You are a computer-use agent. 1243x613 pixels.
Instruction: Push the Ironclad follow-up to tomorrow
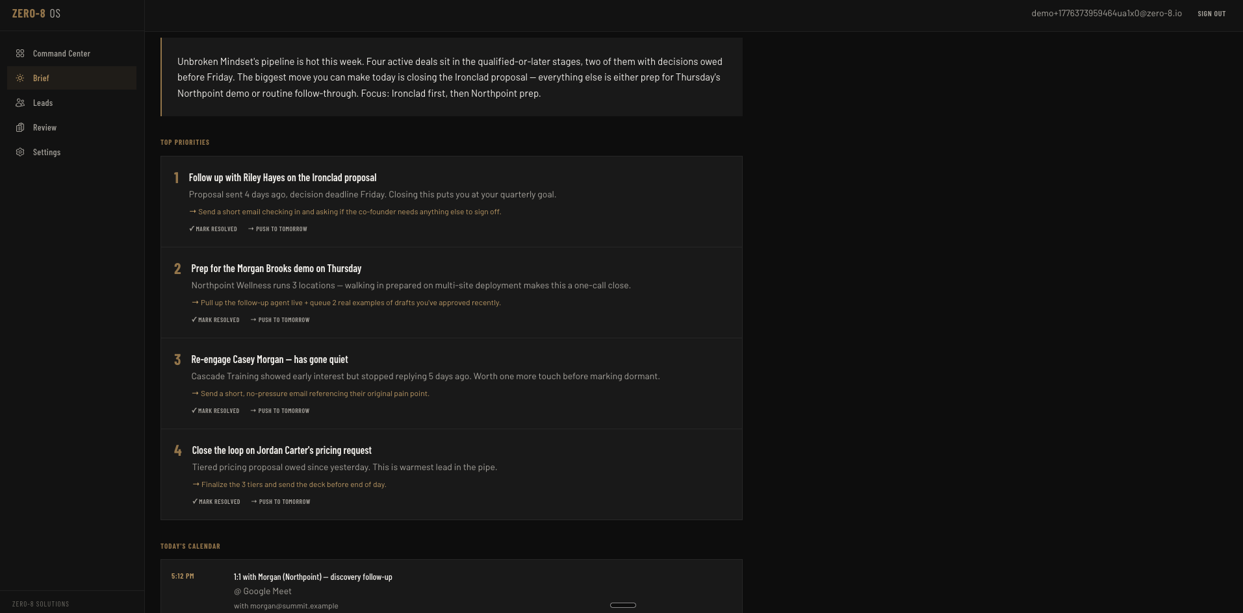[x=277, y=229]
